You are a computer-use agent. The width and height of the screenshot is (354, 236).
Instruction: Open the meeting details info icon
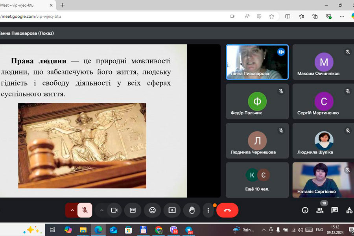coord(305,210)
